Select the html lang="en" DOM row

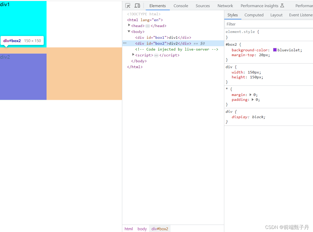(x=173, y=20)
